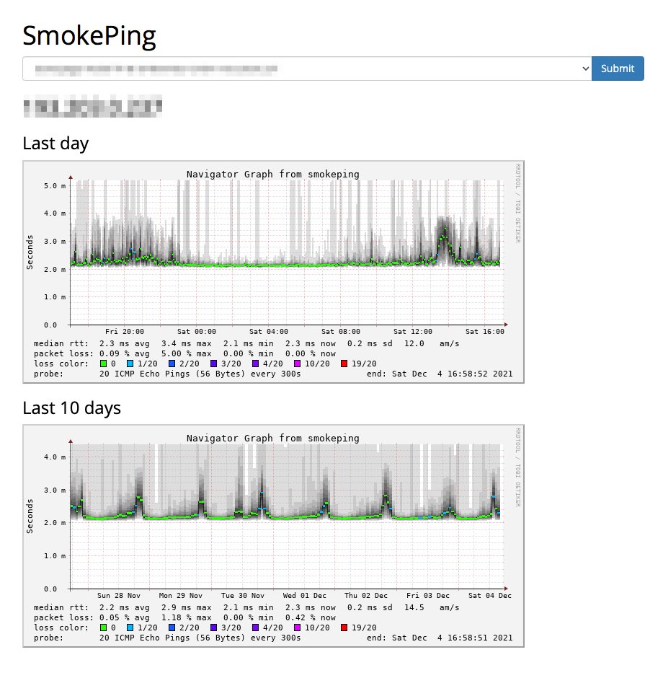Click the 2/20 loss swatch in Last 10 days graph

point(172,628)
